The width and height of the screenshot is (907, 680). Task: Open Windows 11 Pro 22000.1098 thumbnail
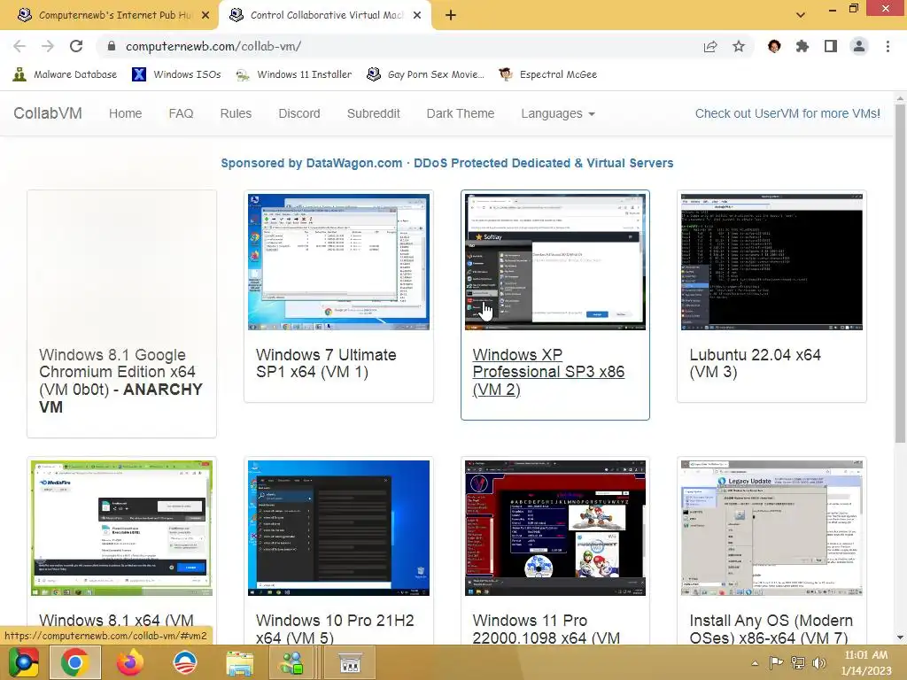[555, 528]
